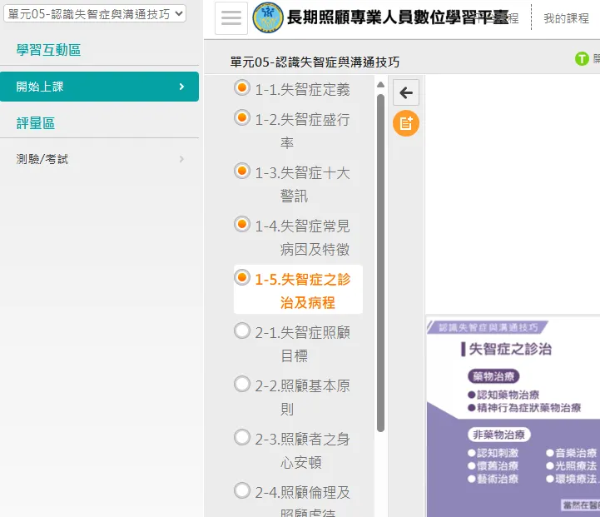The image size is (600, 517).
Task: Click 單元05-認識失智症與溝通技巧 page heading
Action: click(315, 62)
